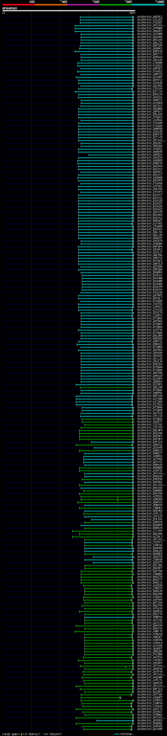The image size is (167, 736).
Task: Select hit label UniRef100_Q9SDT8
Action: coord(150,557)
